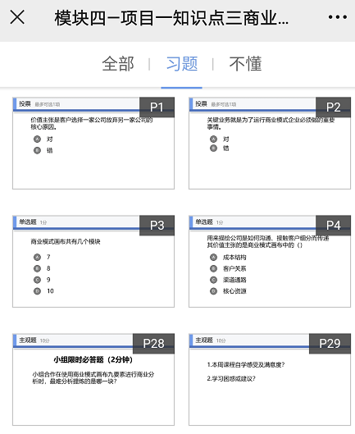This screenshot has height=434, width=355.
Task: Select answer B 客户关系 on slide P4
Action: (x=228, y=268)
